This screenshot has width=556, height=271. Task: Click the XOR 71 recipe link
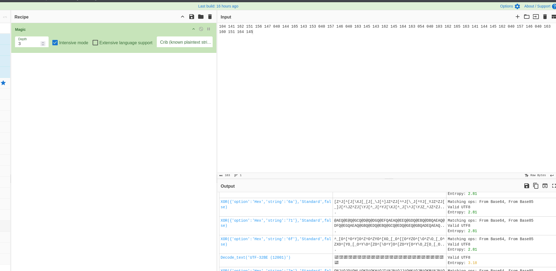tap(276, 223)
